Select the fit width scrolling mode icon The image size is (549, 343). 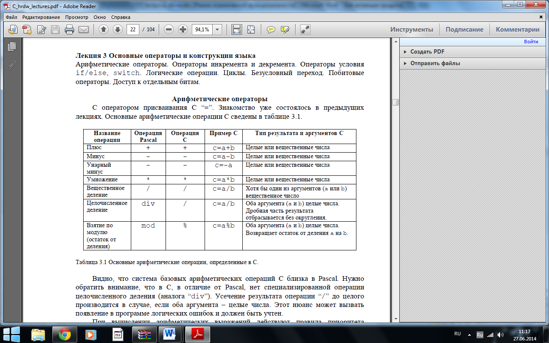236,30
